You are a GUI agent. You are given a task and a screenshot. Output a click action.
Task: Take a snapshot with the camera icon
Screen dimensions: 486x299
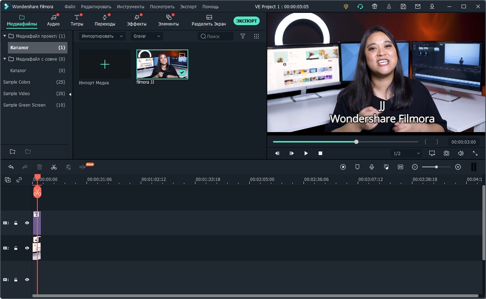pos(446,153)
